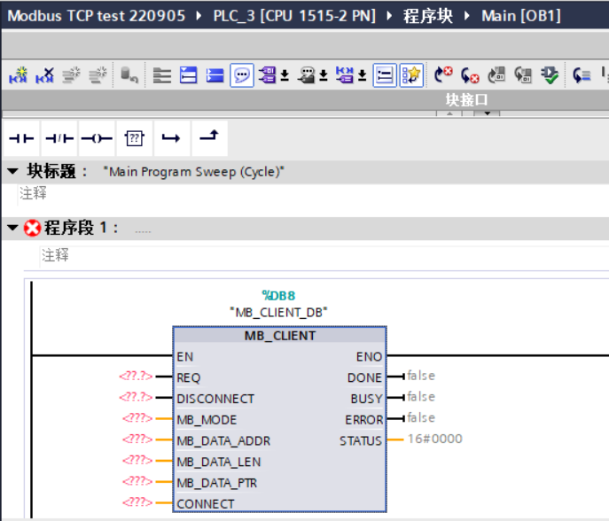This screenshot has width=609, height=521.
Task: Insert an empty box instruction
Action: [135, 138]
